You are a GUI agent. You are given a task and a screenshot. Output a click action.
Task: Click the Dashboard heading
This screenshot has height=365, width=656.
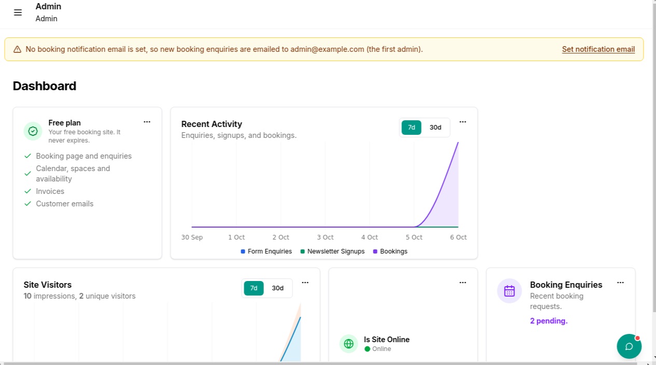pyautogui.click(x=45, y=86)
